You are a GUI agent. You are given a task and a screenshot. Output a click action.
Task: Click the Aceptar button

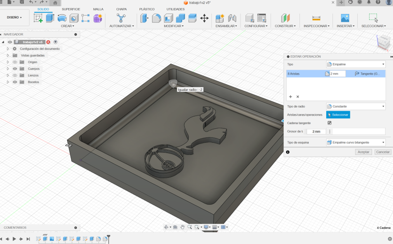click(x=363, y=152)
